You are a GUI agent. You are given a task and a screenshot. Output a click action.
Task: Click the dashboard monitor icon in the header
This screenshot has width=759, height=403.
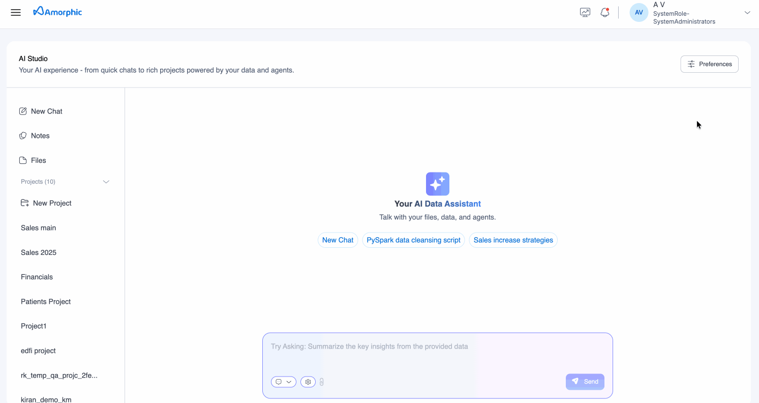(585, 12)
